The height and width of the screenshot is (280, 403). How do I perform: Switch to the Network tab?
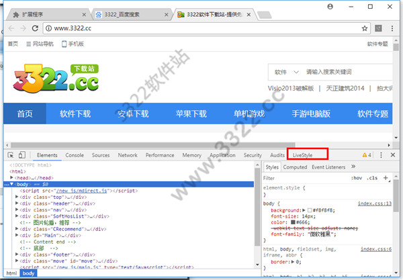(128, 155)
